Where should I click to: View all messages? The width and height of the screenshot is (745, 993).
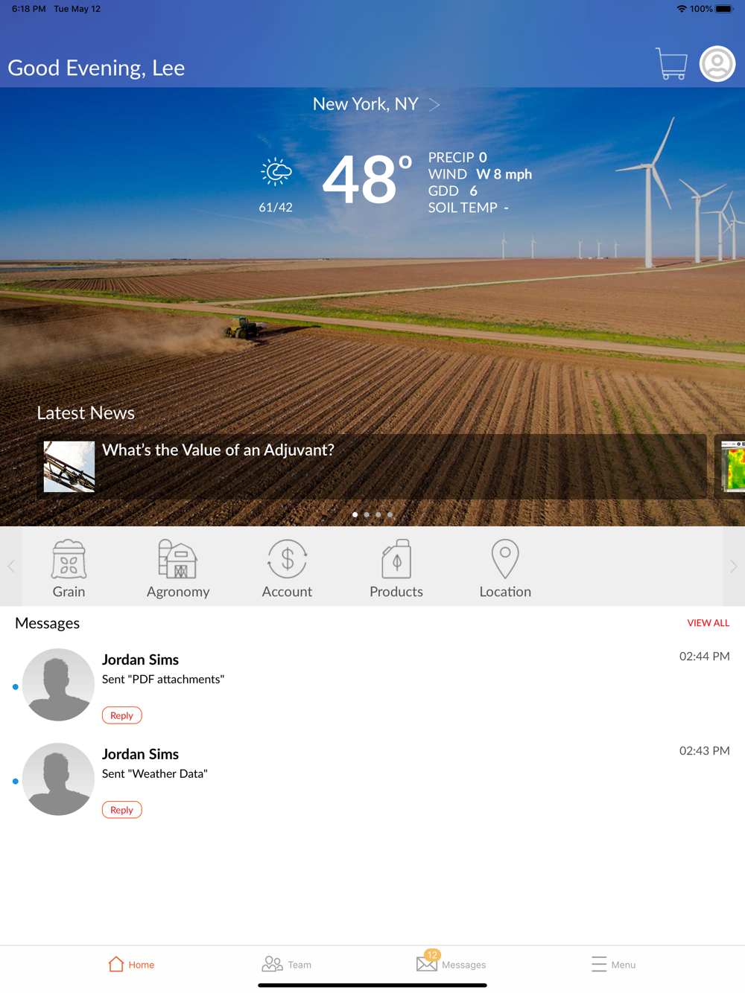[x=708, y=623]
